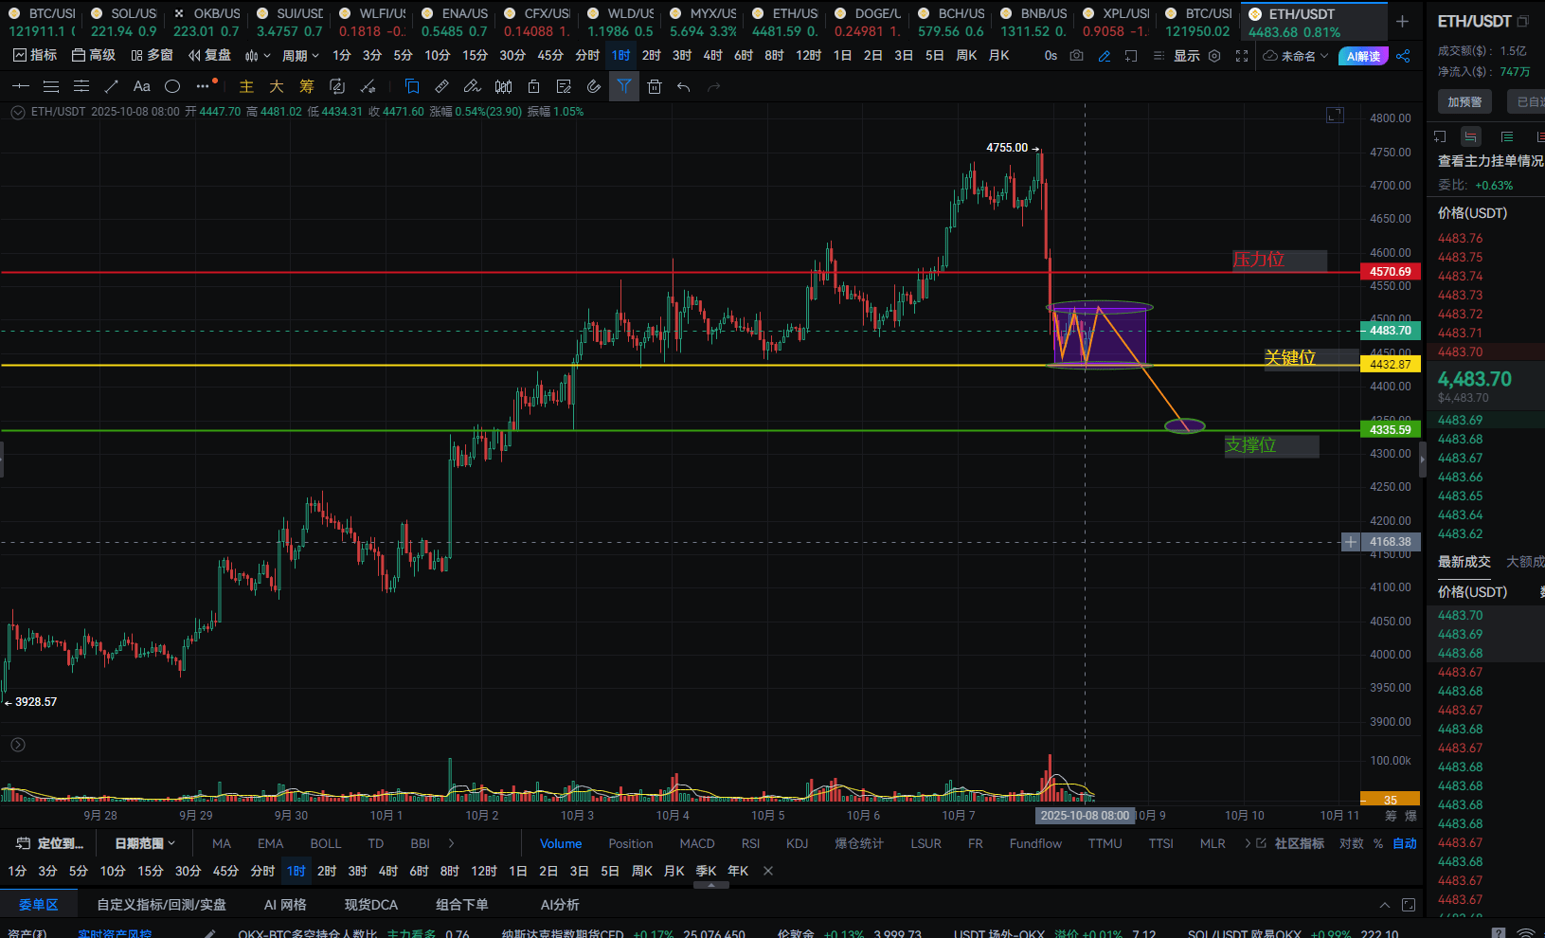Open the AI 网格 tab

285,905
